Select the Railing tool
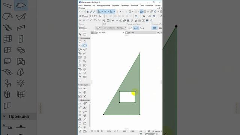This screenshot has width=240, height=135. [x=85, y=53]
